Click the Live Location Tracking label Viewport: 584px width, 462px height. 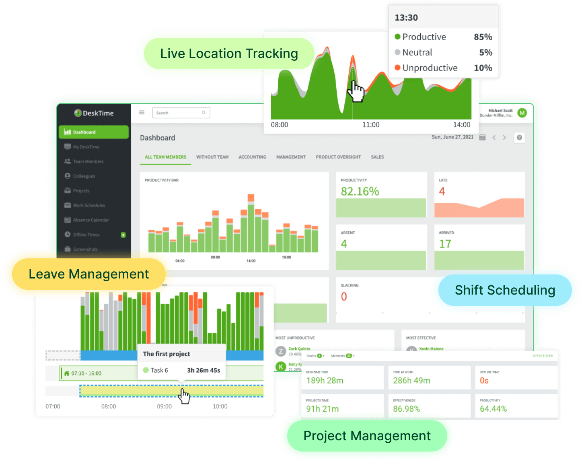(x=229, y=54)
